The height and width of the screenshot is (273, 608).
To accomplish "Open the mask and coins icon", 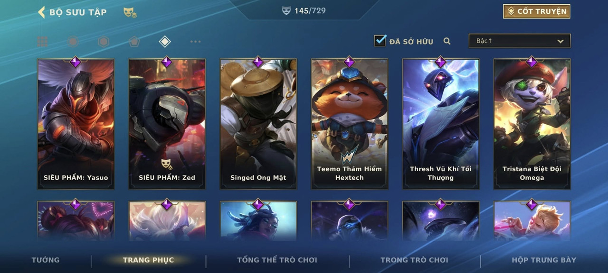I will click(130, 13).
